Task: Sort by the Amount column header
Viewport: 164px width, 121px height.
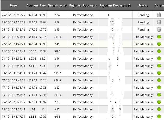Action: click(x=32, y=5)
